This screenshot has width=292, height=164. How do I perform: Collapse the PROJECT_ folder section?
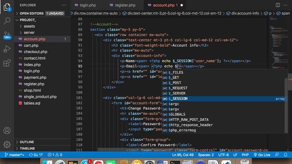28,20
